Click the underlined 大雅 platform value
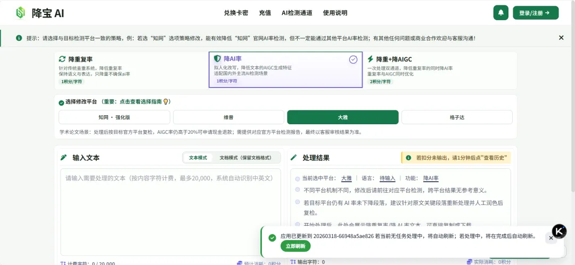 (x=347, y=178)
